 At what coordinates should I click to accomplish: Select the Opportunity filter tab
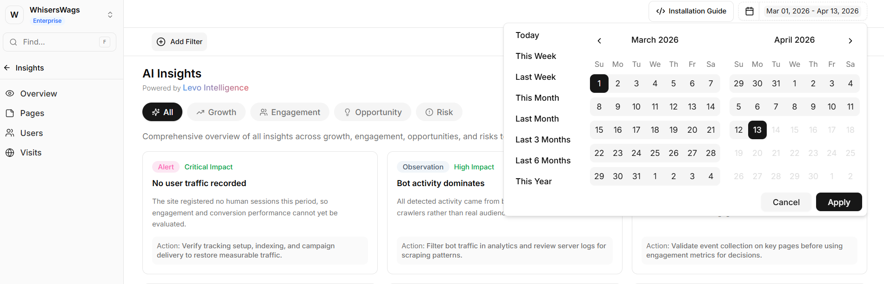tap(372, 112)
